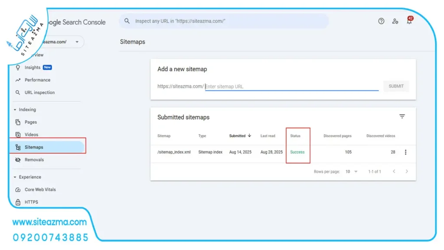Click the SUBMIT button
Viewport: 444px width, 250px height.
pyautogui.click(x=396, y=86)
